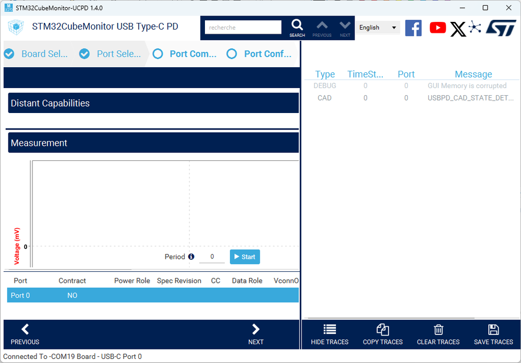521x363 pixels.
Task: Open the Port Communication step
Action: tap(185, 54)
